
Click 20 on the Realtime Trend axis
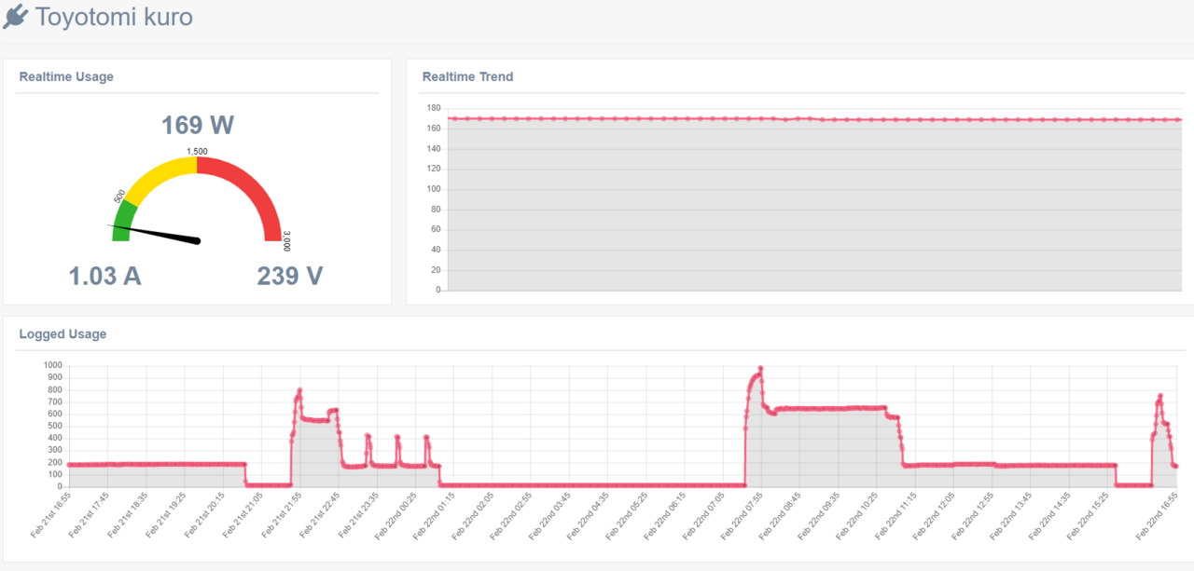point(435,270)
